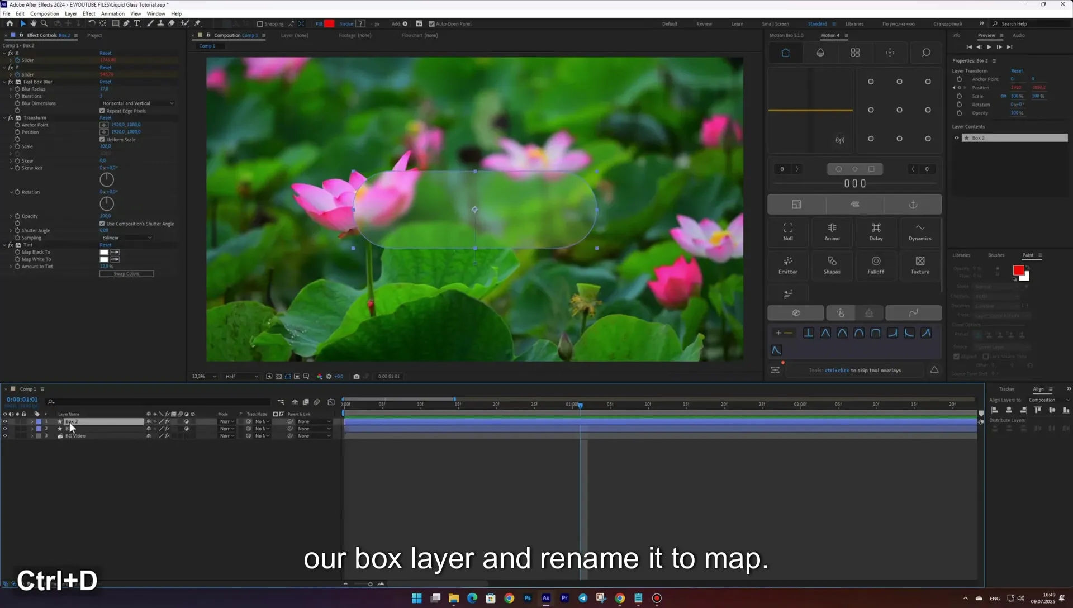Toggle Auto-Open Panel checkbox
Image resolution: width=1073 pixels, height=608 pixels.
431,24
